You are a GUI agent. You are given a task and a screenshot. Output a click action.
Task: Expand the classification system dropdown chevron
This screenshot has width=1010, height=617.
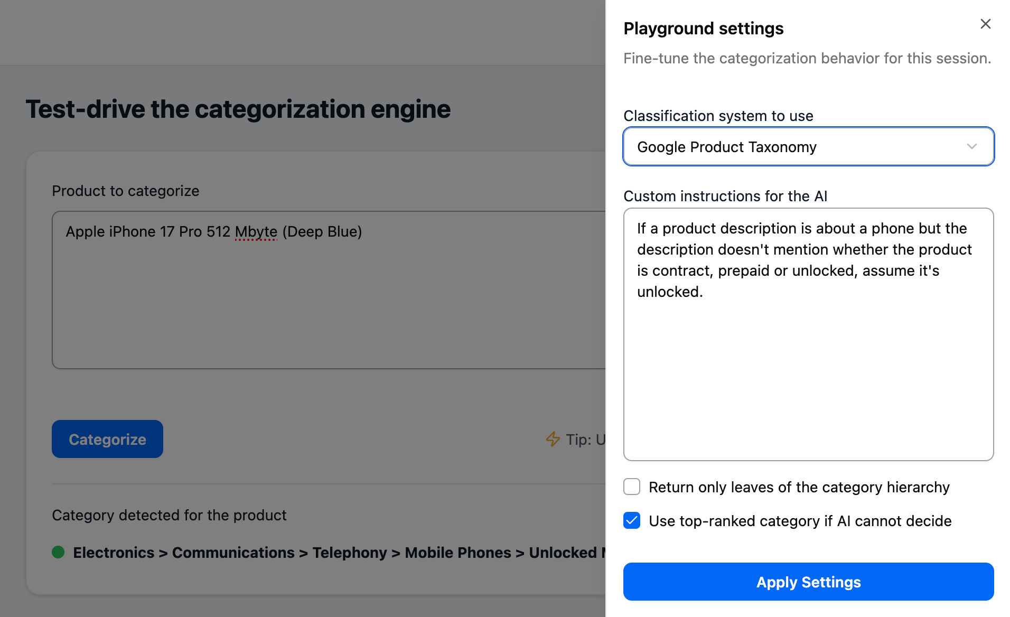point(972,147)
